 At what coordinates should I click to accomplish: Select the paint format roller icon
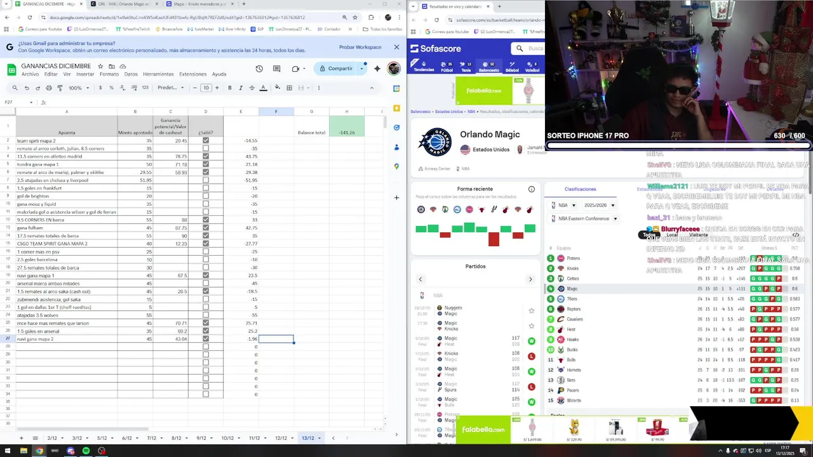tap(60, 88)
